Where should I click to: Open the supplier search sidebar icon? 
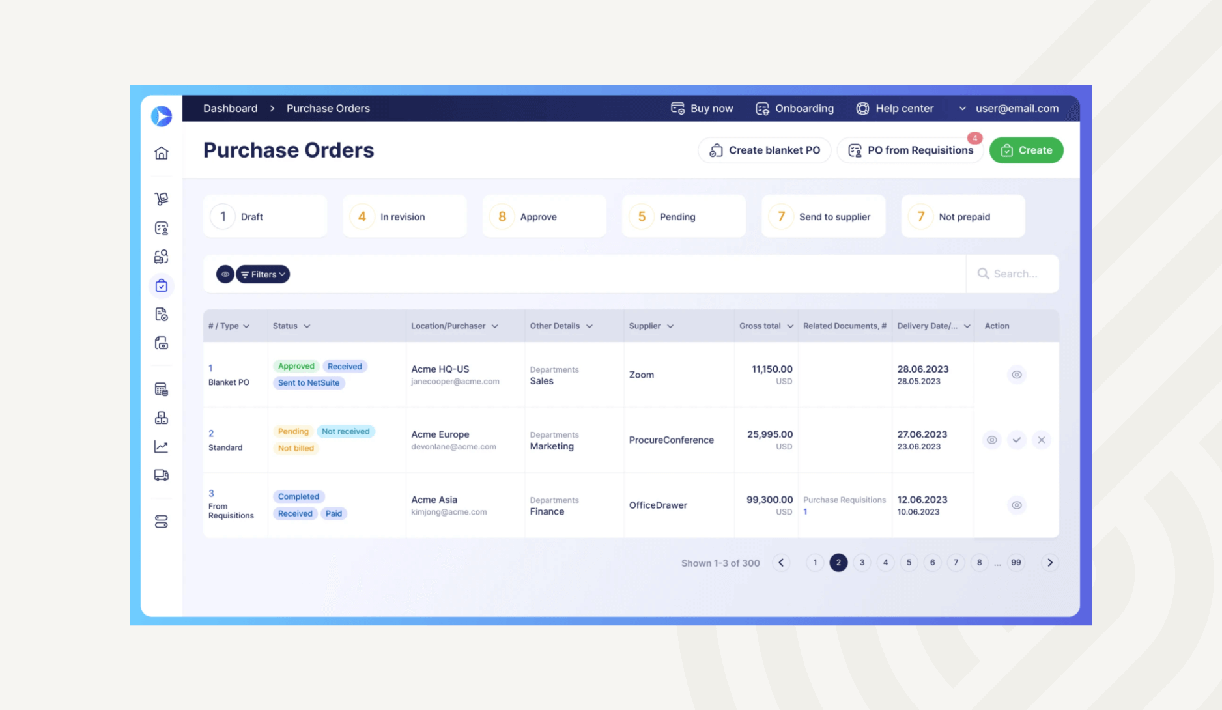click(162, 257)
